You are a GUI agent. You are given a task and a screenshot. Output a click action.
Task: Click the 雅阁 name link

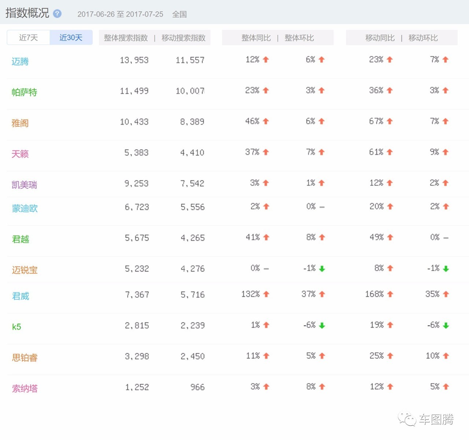coord(21,123)
